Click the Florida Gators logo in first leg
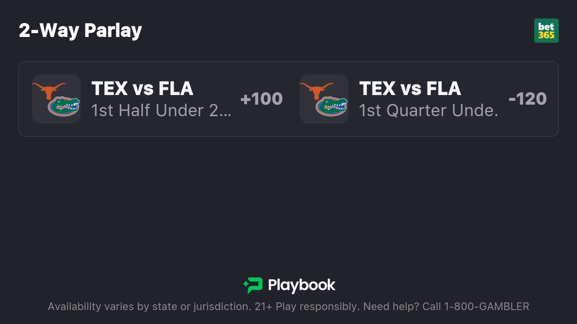Image resolution: width=577 pixels, height=324 pixels. [x=63, y=107]
